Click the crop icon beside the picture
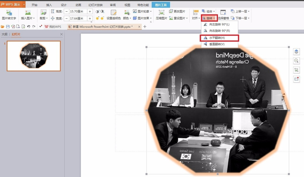This screenshot has height=177, width=304. click(296, 70)
